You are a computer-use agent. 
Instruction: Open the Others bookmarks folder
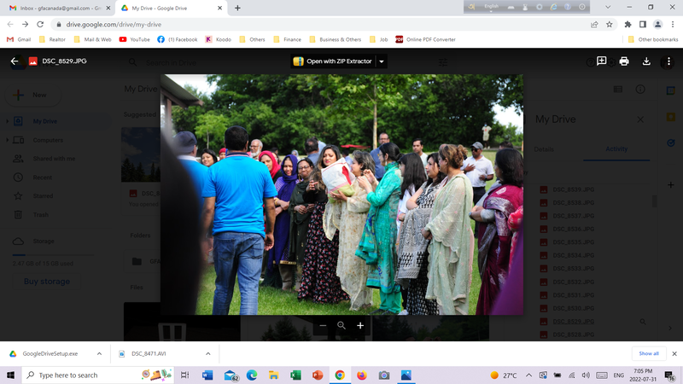[252, 39]
